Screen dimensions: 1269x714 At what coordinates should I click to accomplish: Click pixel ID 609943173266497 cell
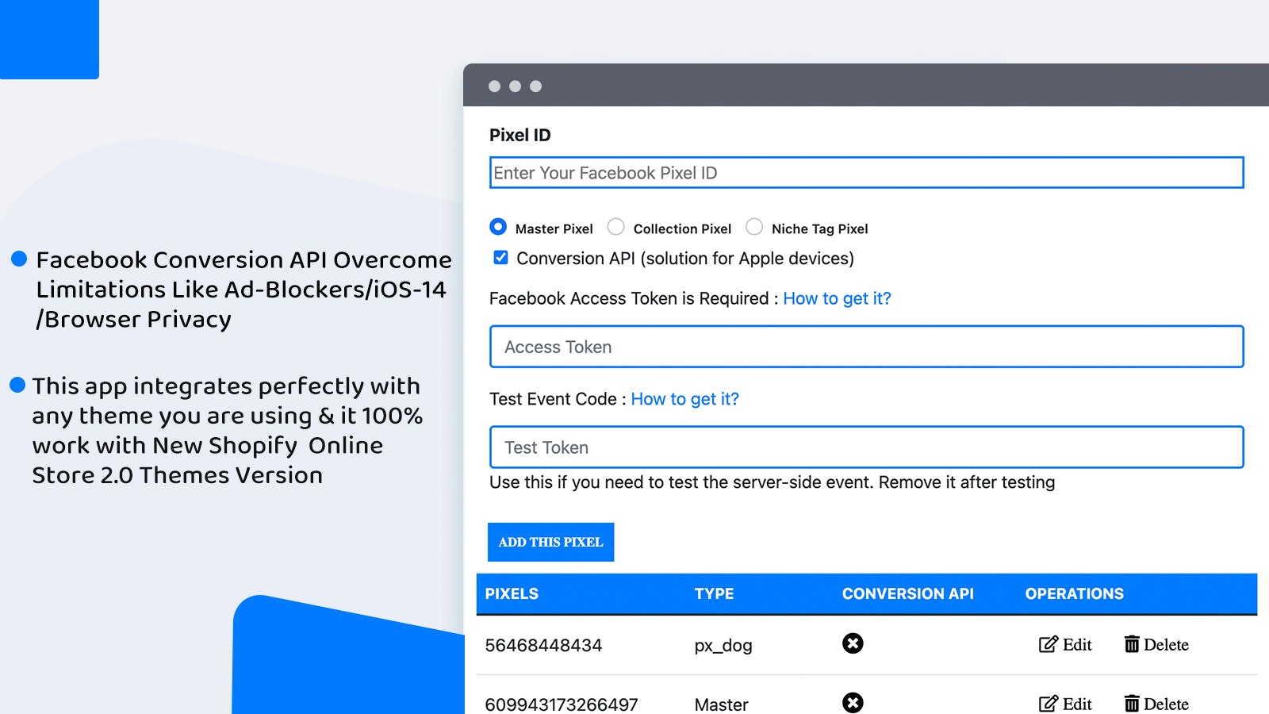tap(562, 704)
